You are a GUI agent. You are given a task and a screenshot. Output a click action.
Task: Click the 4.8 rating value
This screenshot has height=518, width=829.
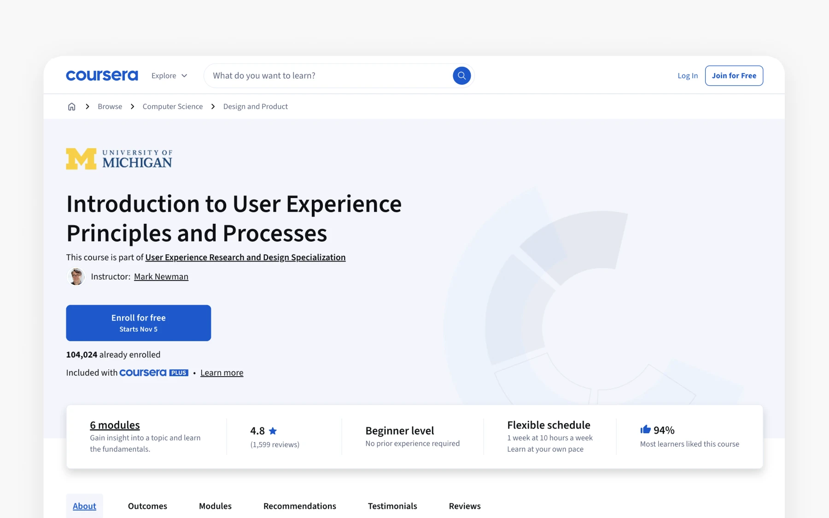(x=257, y=431)
